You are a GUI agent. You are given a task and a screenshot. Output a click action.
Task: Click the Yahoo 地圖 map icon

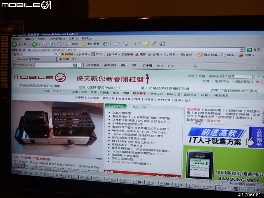pyautogui.click(x=124, y=54)
